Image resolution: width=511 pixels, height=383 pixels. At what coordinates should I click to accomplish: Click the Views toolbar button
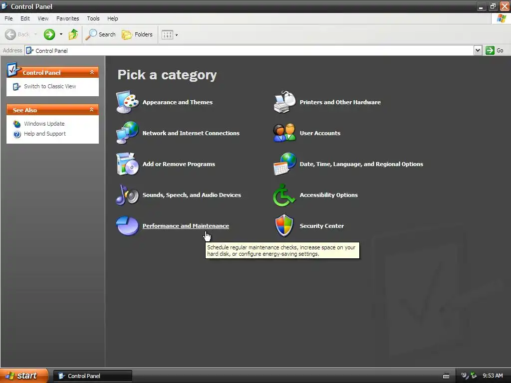click(167, 34)
